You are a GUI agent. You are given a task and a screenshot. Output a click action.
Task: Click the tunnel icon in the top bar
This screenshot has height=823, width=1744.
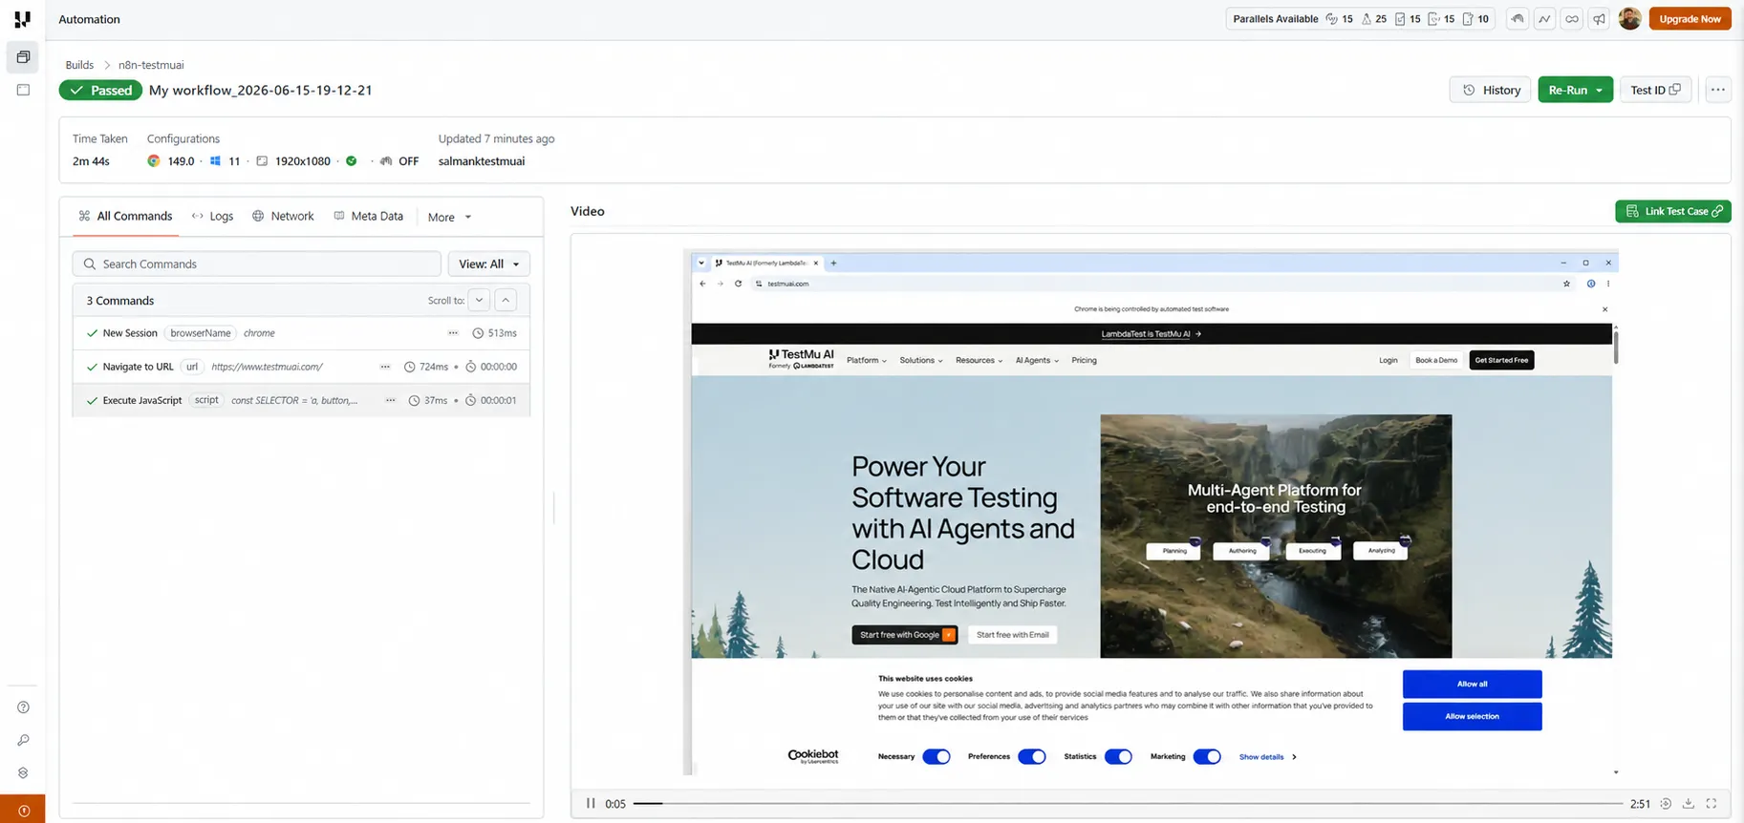click(1518, 19)
